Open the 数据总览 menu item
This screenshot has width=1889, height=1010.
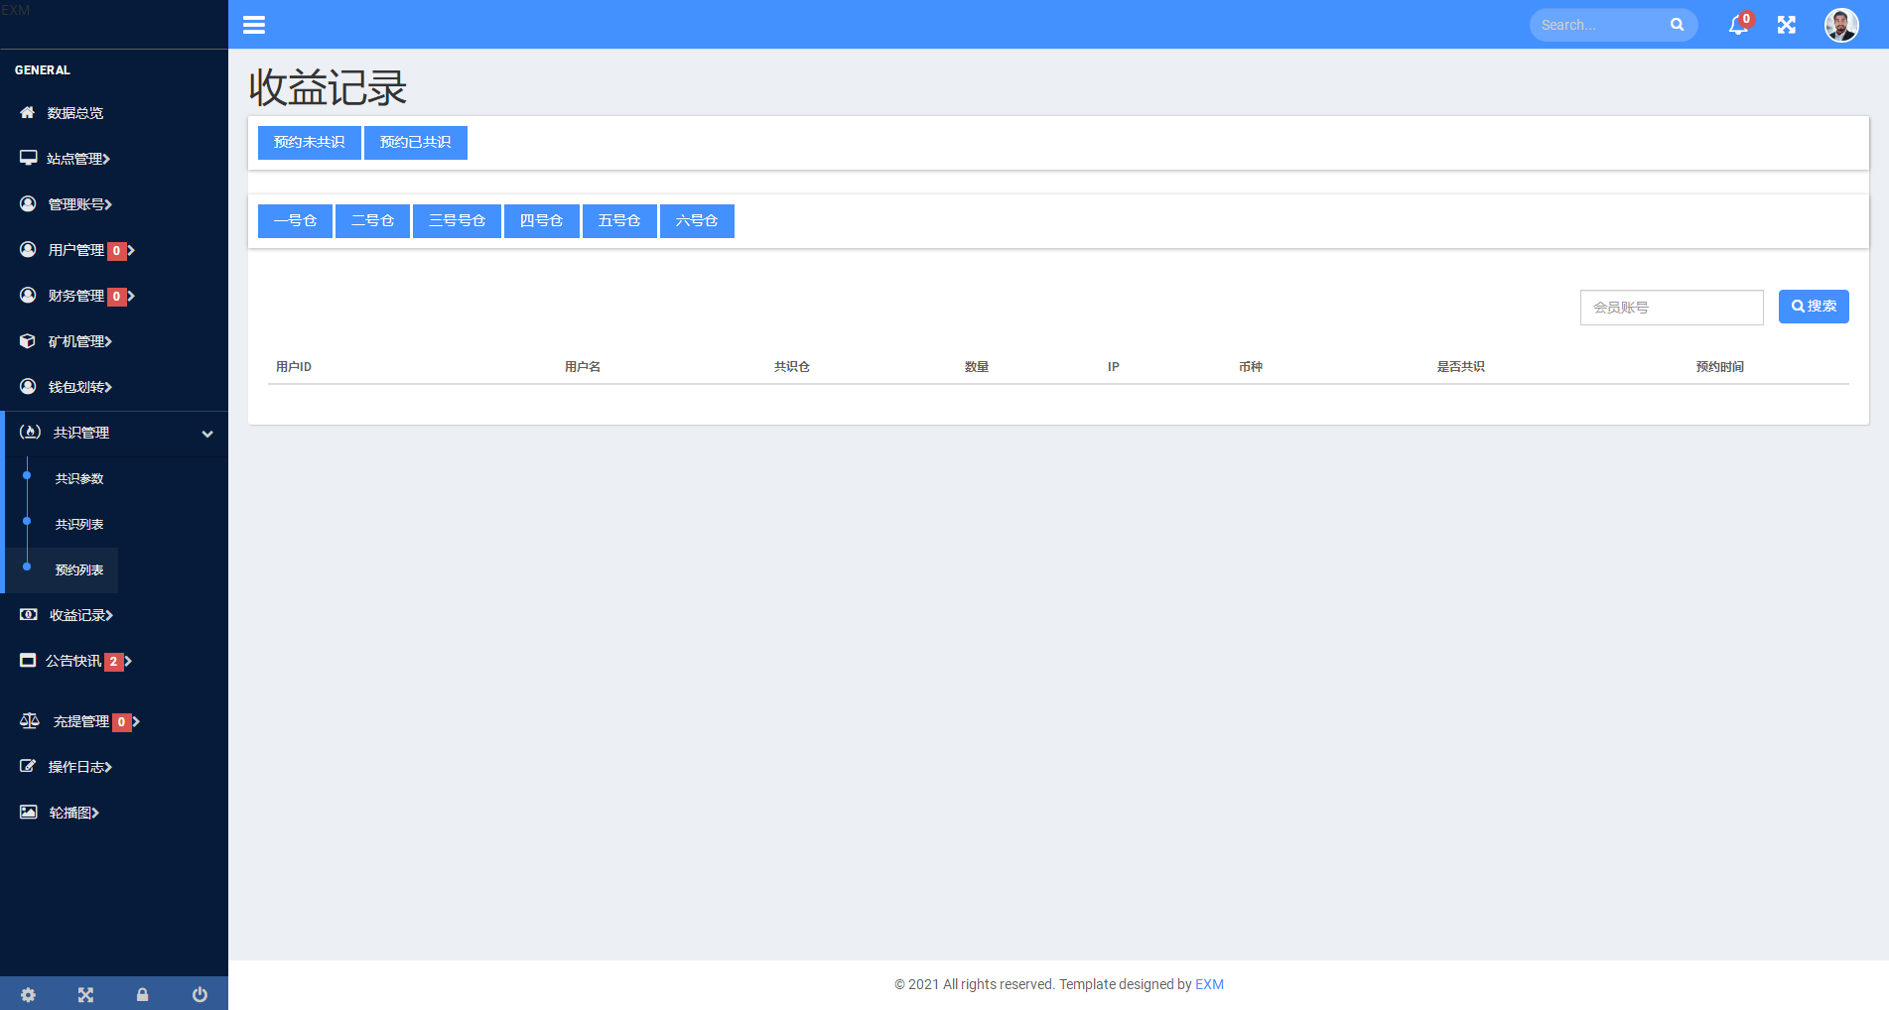tap(114, 113)
